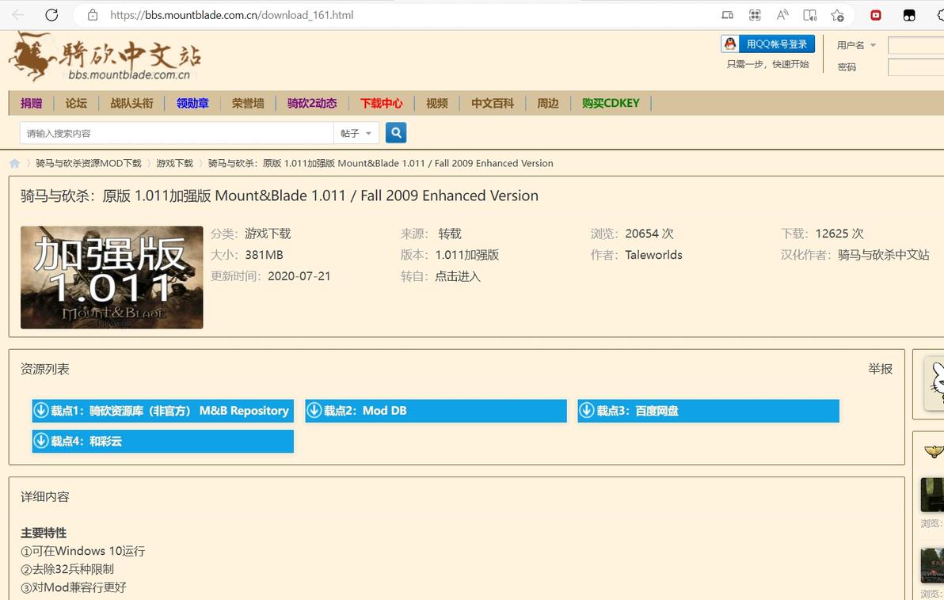The image size is (944, 600).
Task: Open the 购买CDKEY nav item
Action: click(611, 103)
